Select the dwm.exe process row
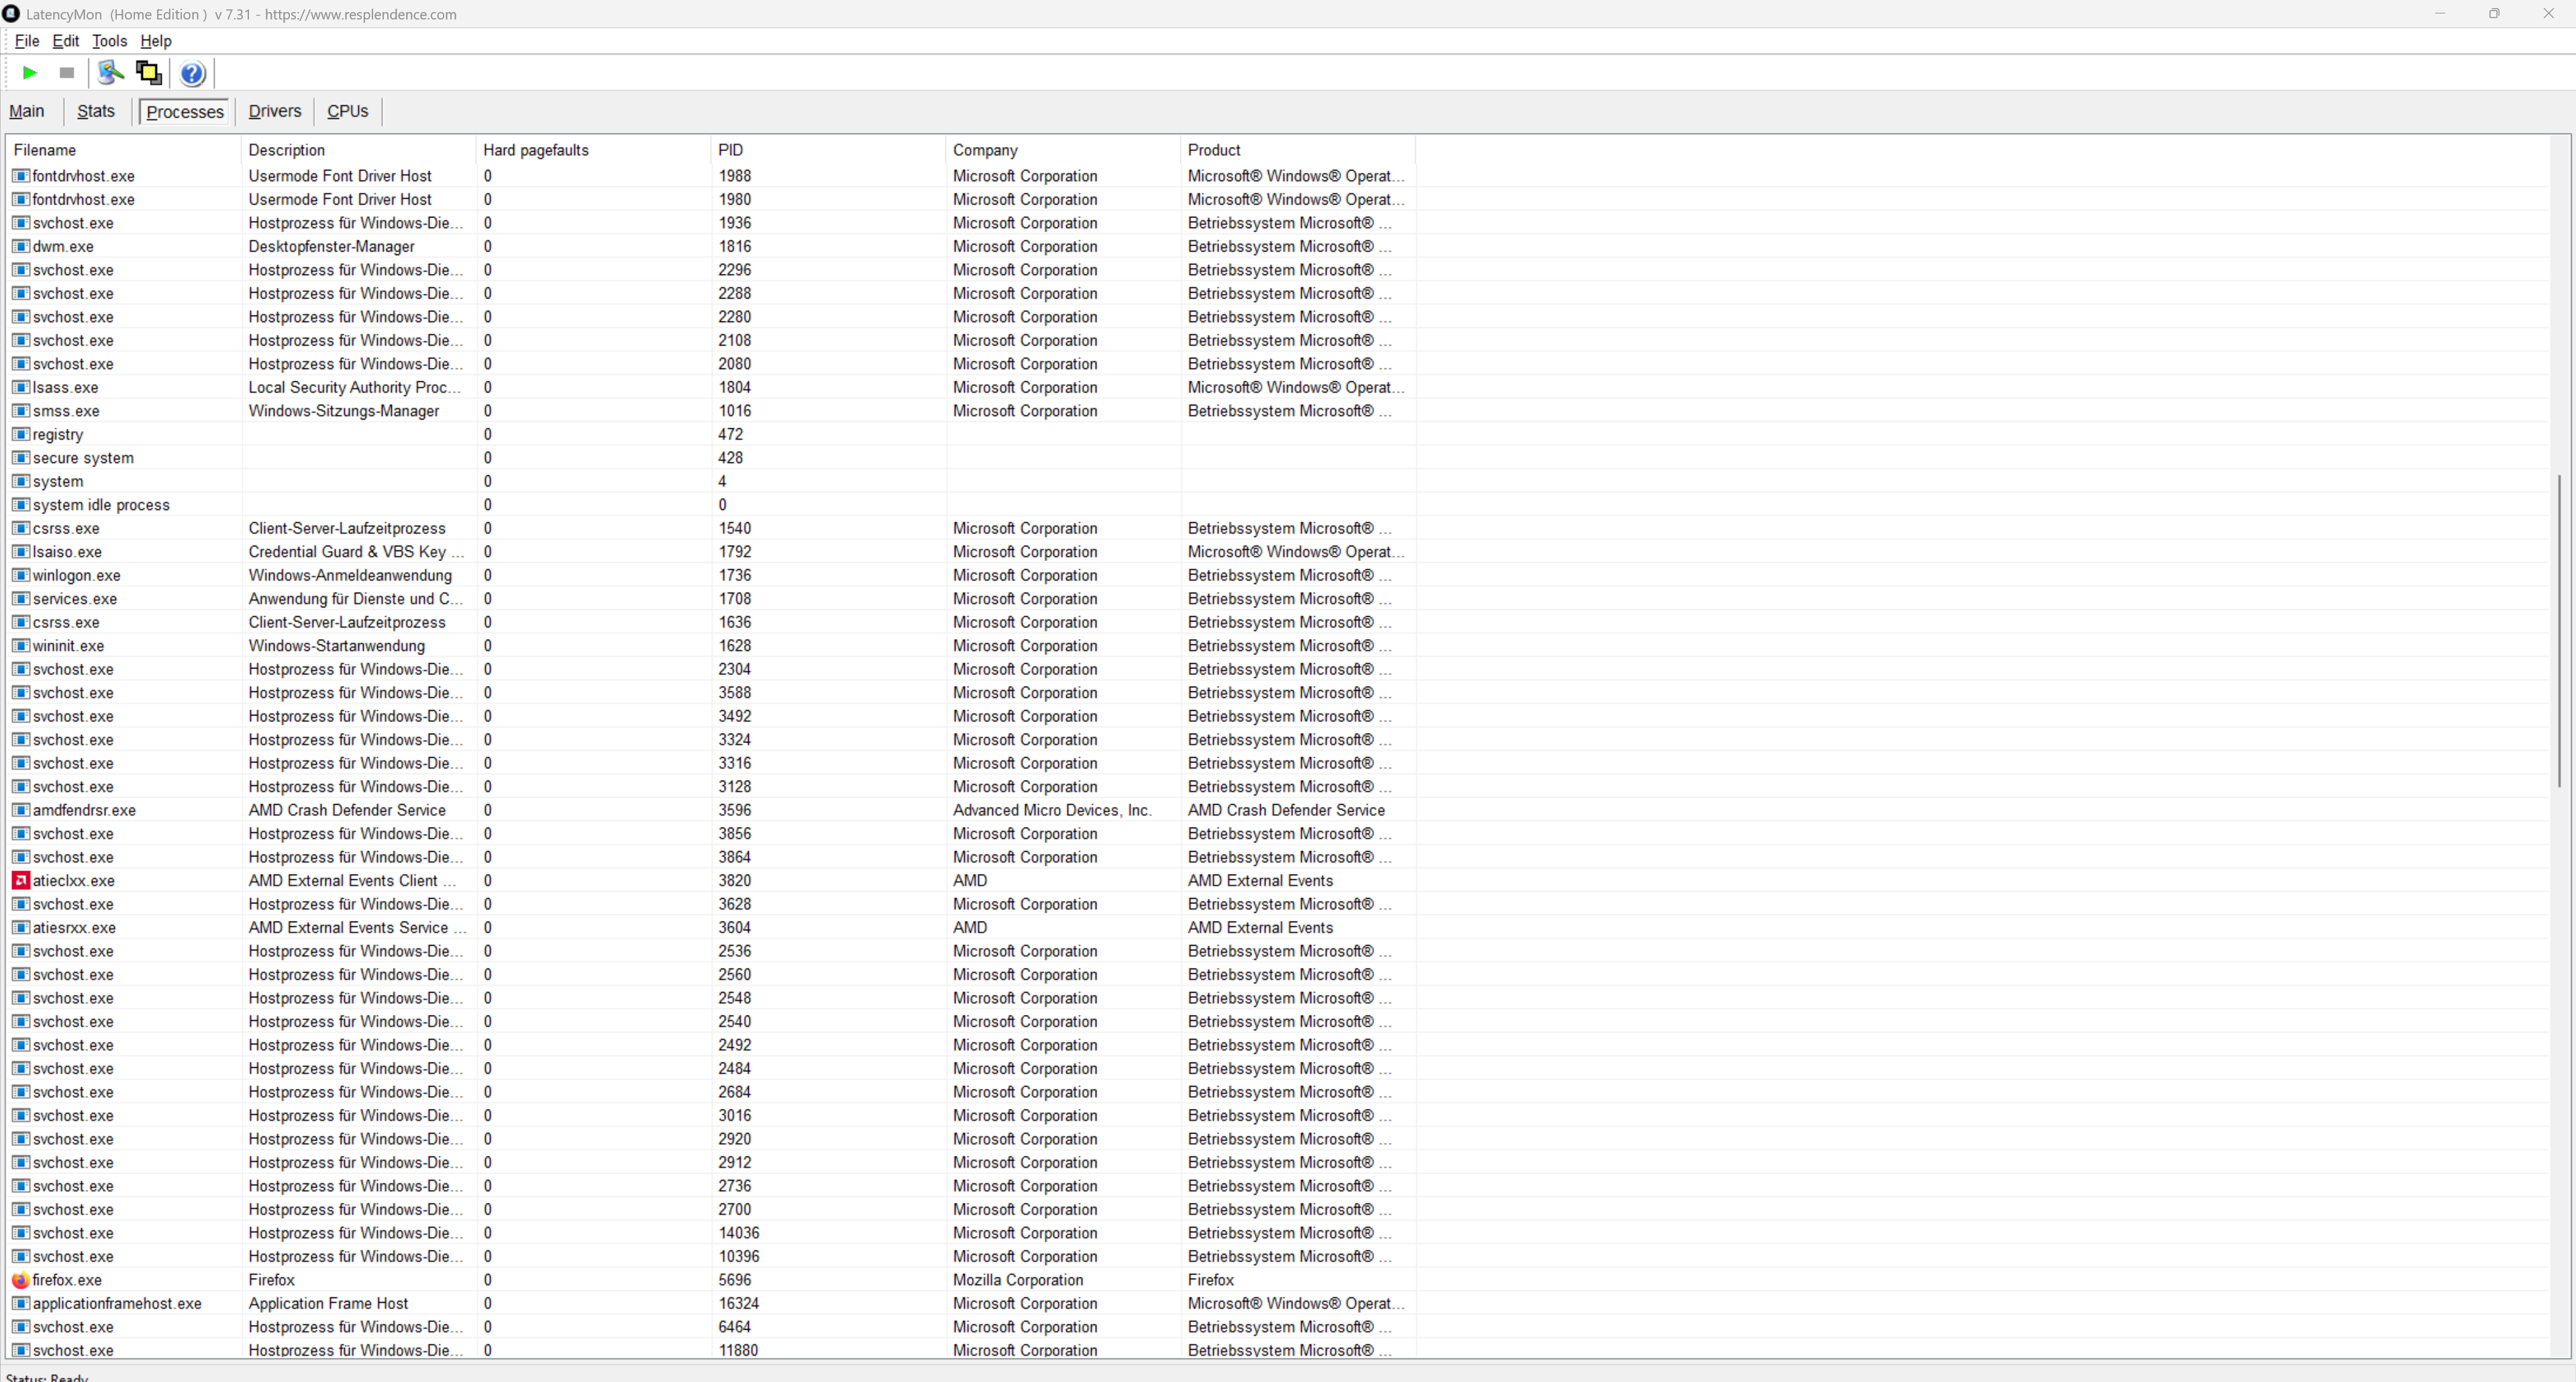Image resolution: width=2576 pixels, height=1382 pixels. pyautogui.click(x=63, y=247)
